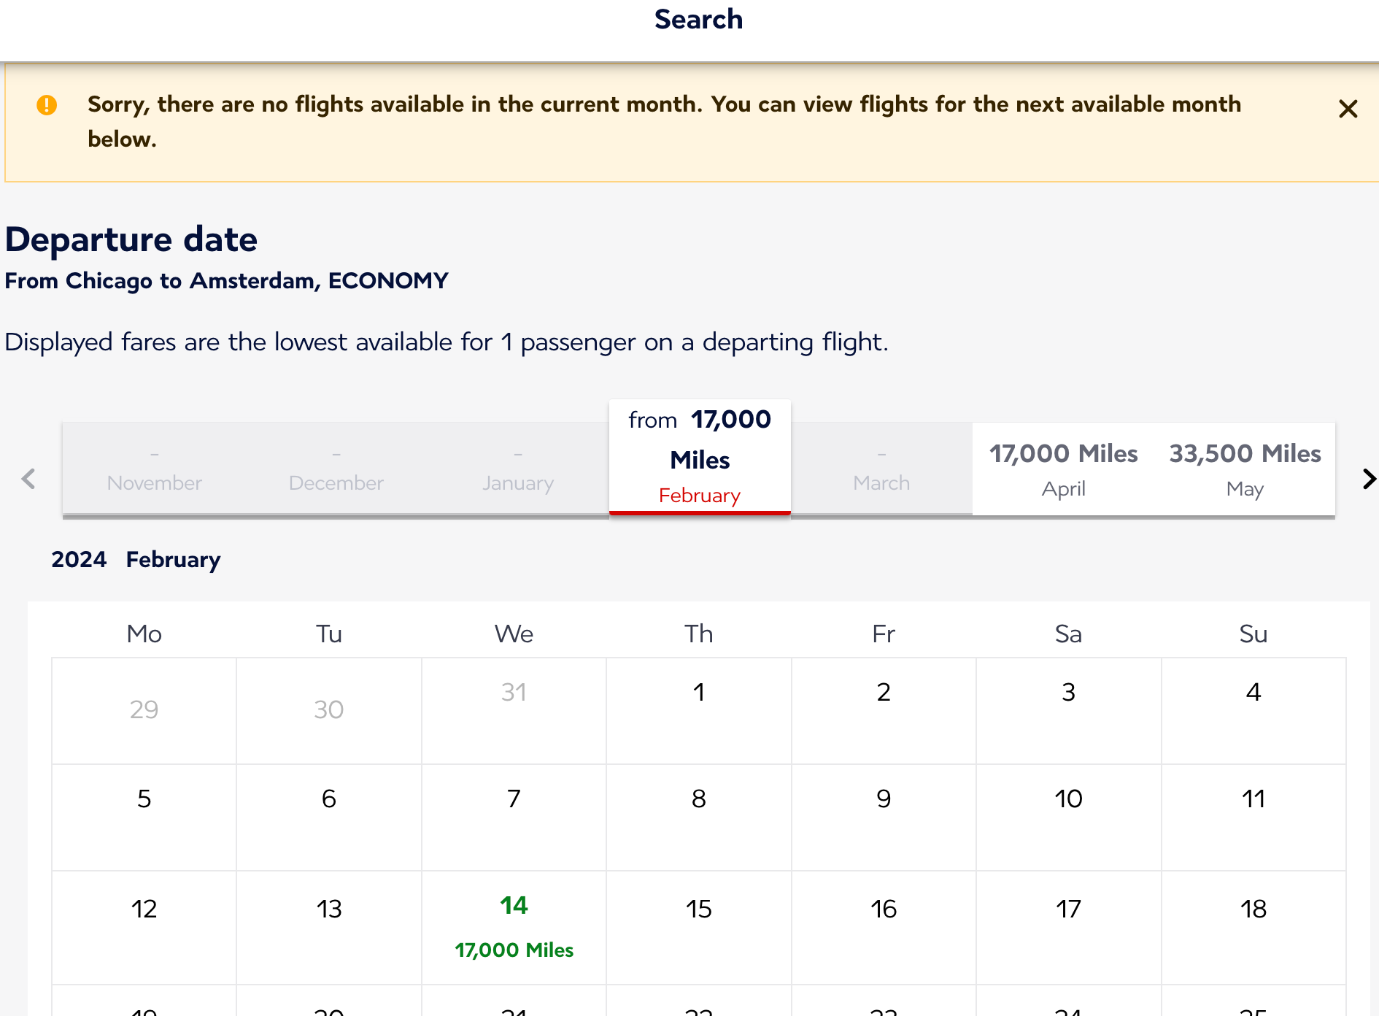The height and width of the screenshot is (1016, 1379).
Task: Select the November month tab
Action: 154,469
